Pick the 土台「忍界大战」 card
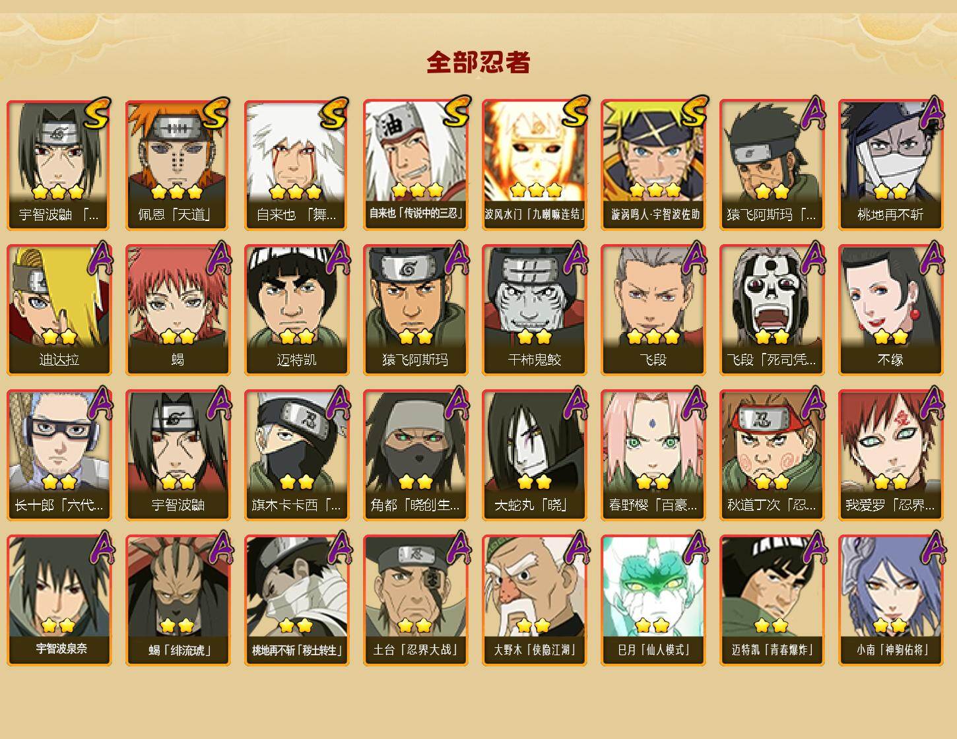The width and height of the screenshot is (957, 739). (415, 600)
